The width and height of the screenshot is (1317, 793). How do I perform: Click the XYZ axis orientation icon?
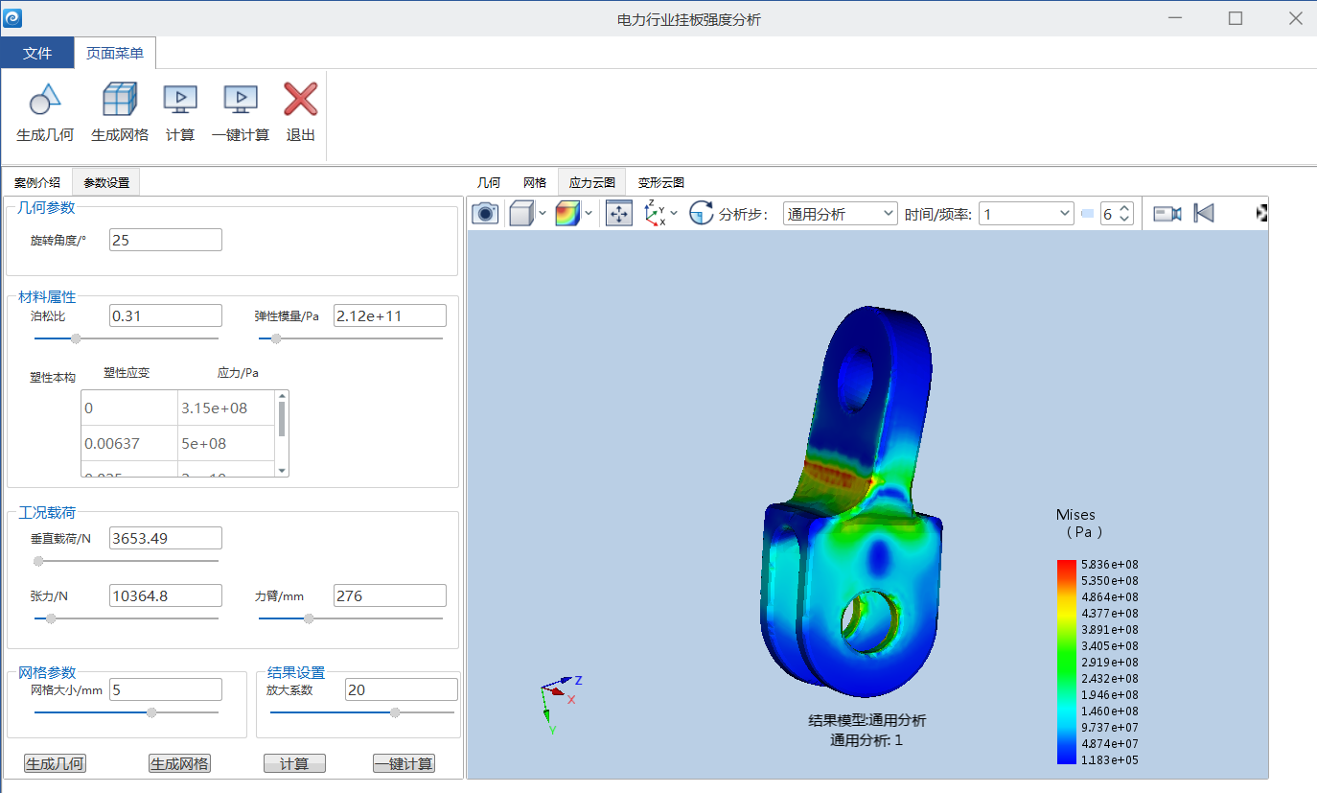[656, 213]
